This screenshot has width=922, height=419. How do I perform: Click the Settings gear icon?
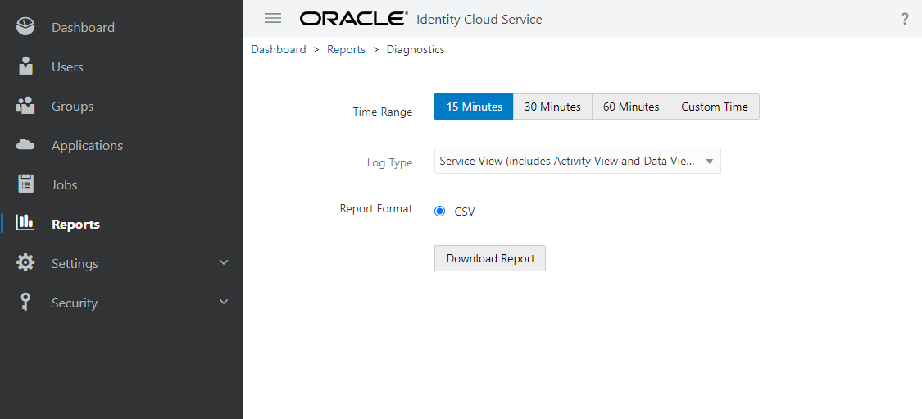[26, 263]
